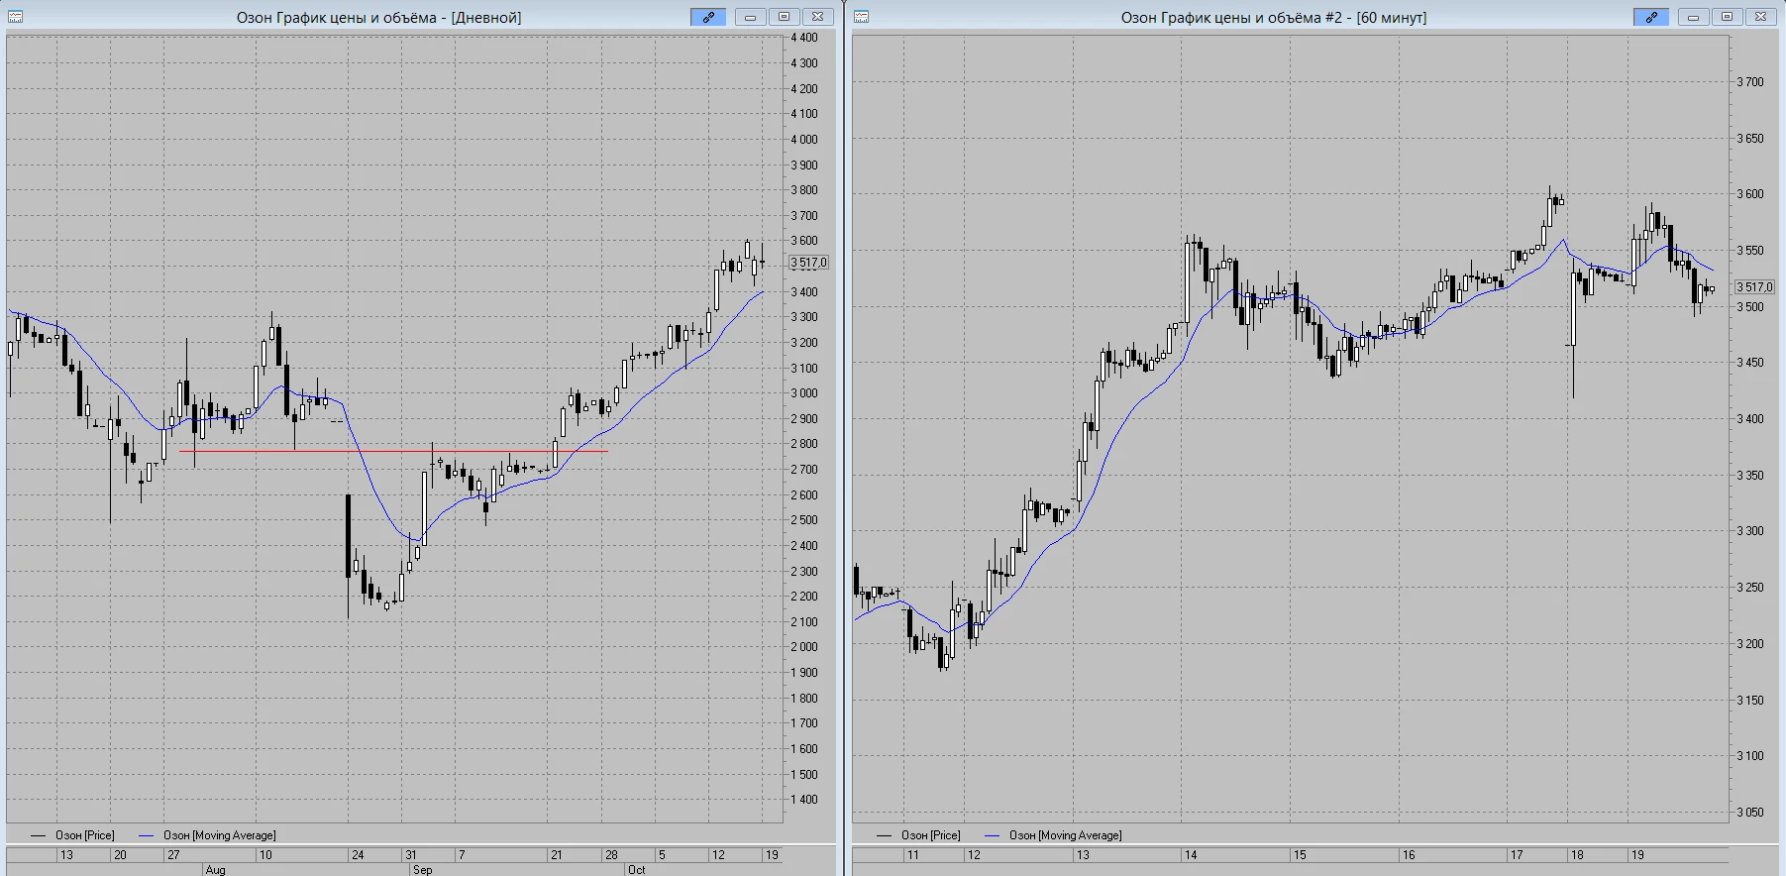Click the 3 400 price label on the 60-minute axis

click(1750, 419)
